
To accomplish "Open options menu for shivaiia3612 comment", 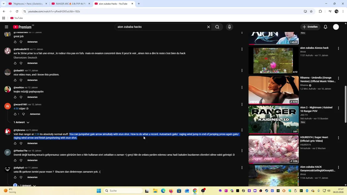I will tap(242, 49).
